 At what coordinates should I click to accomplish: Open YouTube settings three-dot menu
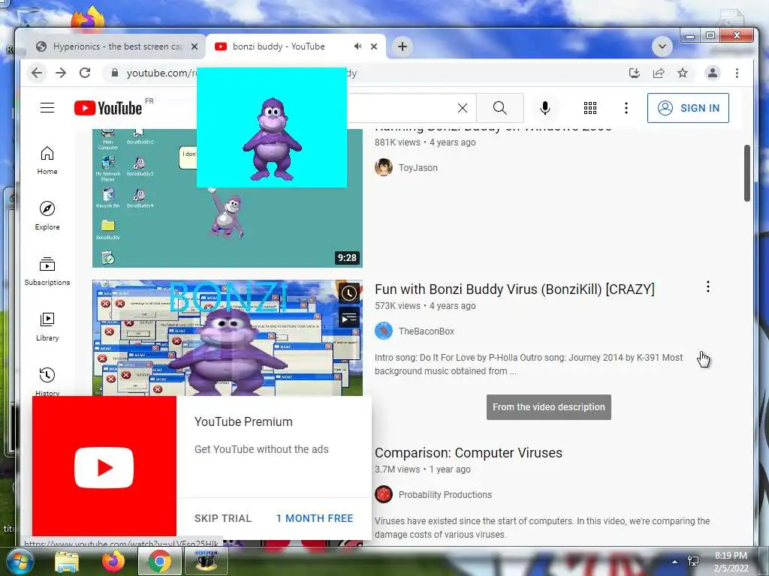[x=626, y=108]
